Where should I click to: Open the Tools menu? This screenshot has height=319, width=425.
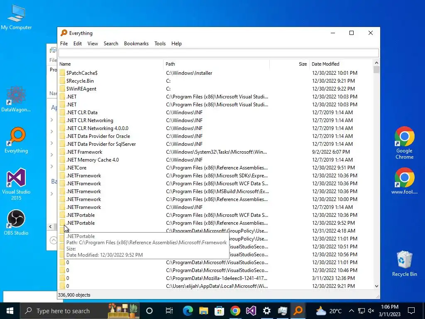click(x=160, y=43)
